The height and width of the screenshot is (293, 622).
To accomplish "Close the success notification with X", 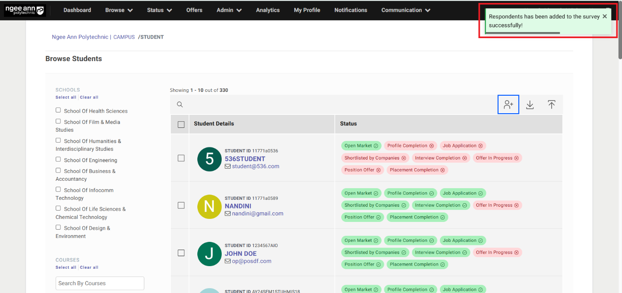I will pyautogui.click(x=604, y=16).
